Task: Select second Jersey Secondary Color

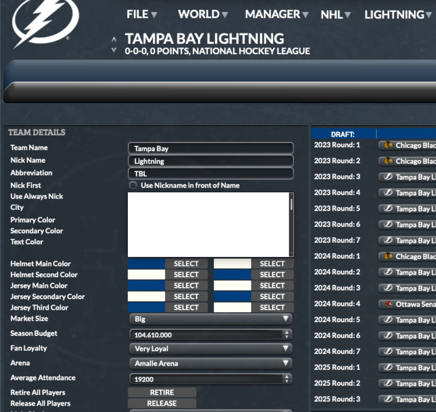Action: click(272, 297)
